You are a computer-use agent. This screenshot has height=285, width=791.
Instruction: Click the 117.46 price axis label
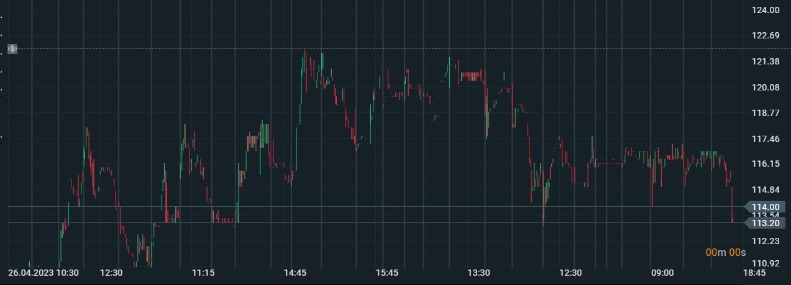tap(766, 139)
